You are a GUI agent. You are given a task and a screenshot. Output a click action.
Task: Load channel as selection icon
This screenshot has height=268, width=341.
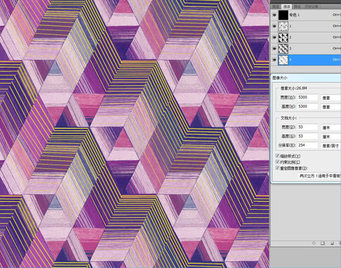(x=314, y=243)
